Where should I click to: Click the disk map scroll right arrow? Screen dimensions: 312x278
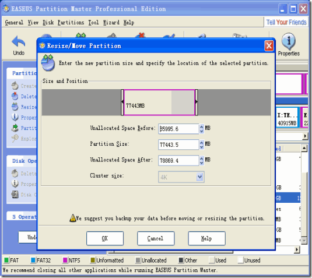[305, 136]
